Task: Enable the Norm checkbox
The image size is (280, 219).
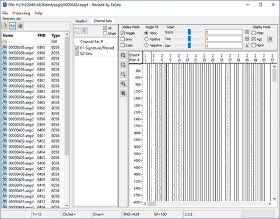Action: pyautogui.click(x=254, y=45)
